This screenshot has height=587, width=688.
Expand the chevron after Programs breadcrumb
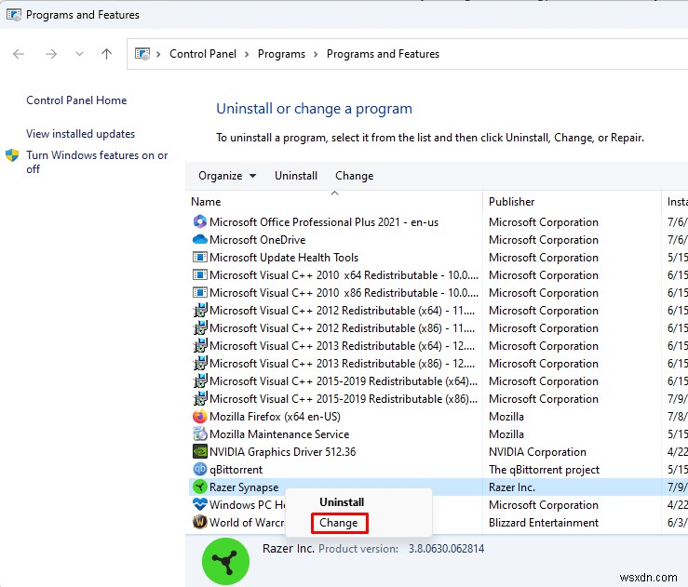tap(316, 54)
